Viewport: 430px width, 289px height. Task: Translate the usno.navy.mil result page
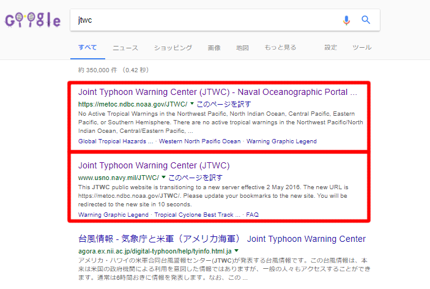(x=195, y=178)
